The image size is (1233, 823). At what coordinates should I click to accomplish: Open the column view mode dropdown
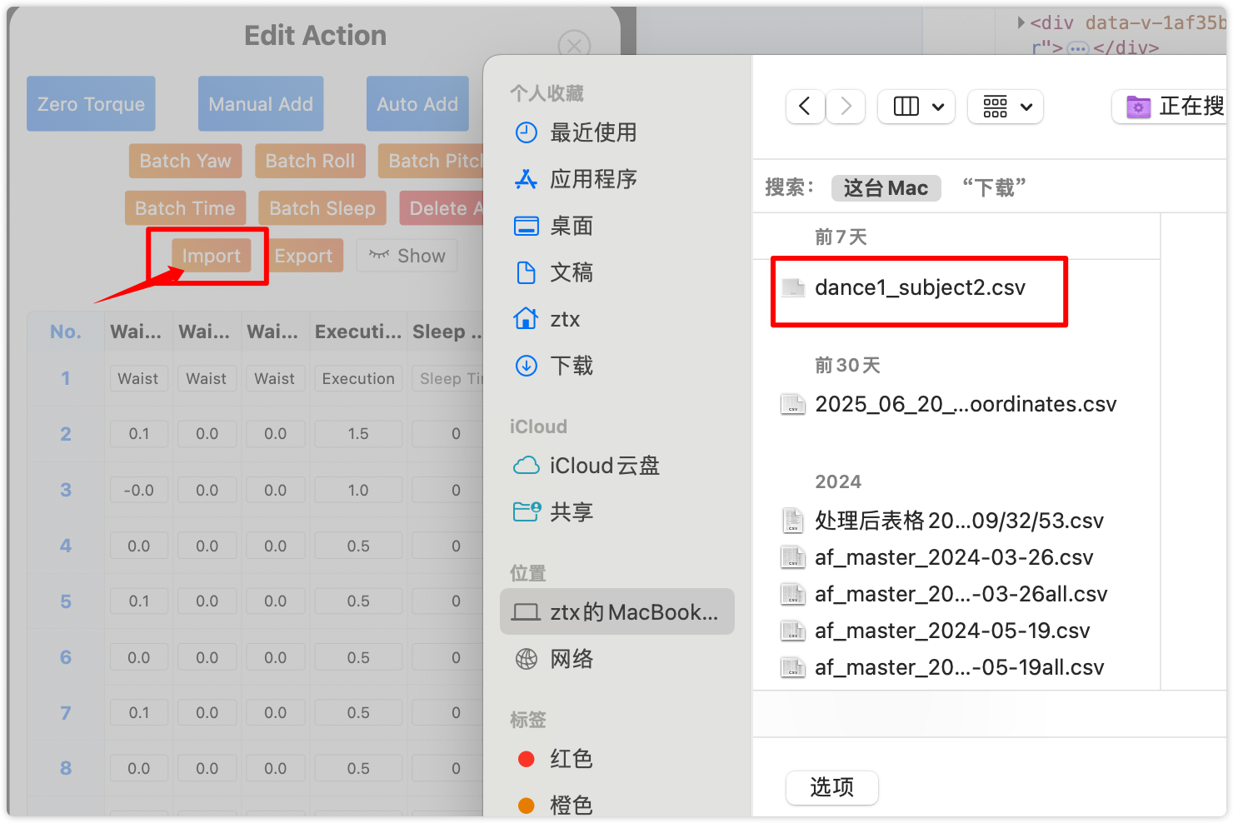916,107
